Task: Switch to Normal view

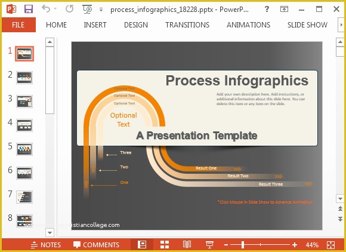Action: click(142, 245)
